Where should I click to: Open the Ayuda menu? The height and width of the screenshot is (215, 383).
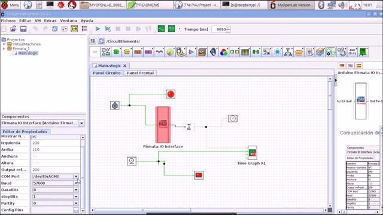[87, 21]
